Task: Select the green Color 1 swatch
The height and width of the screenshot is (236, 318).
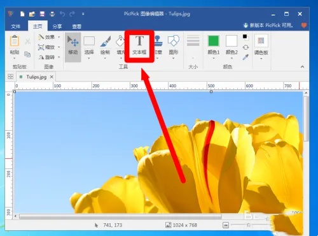Action: coord(214,41)
